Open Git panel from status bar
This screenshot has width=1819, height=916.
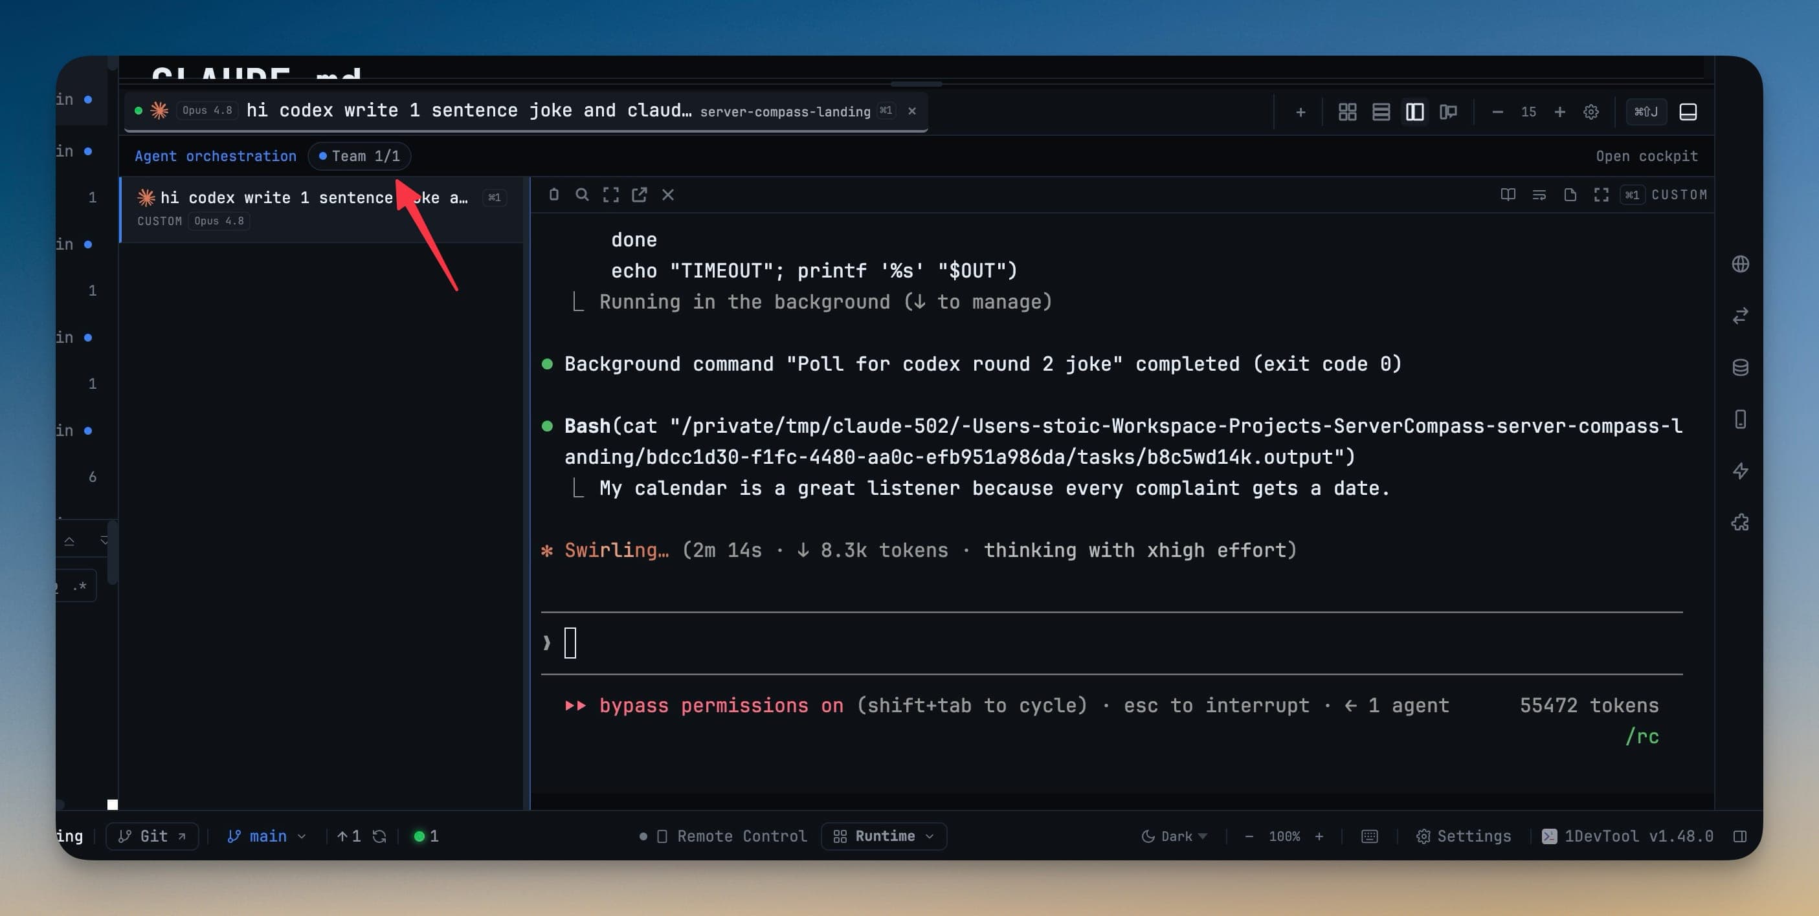153,836
